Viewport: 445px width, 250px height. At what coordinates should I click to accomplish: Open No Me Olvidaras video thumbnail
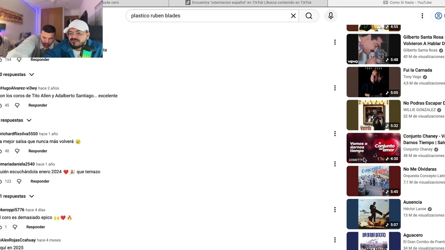point(373,181)
